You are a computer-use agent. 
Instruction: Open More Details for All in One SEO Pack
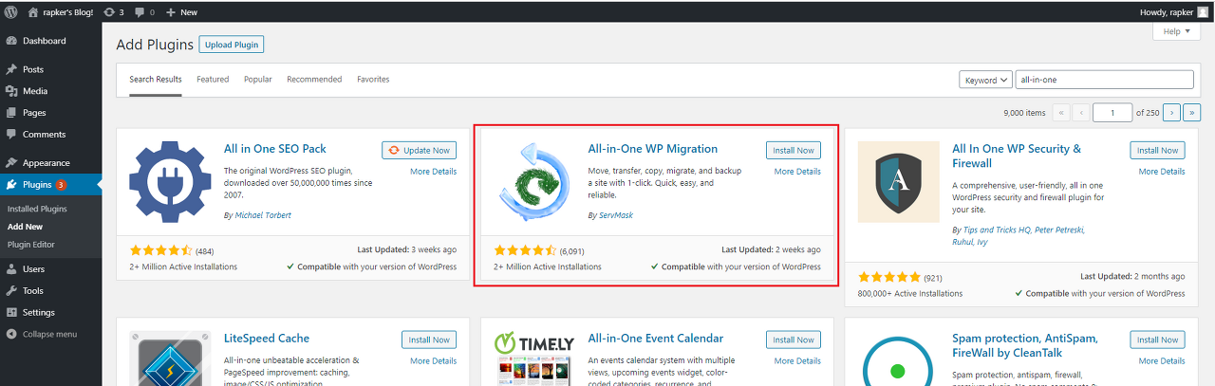[433, 172]
